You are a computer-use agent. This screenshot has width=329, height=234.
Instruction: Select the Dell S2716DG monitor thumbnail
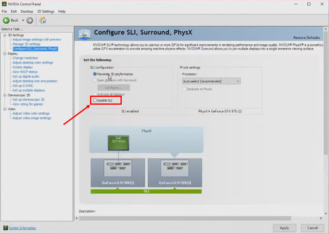pyautogui.click(x=118, y=143)
